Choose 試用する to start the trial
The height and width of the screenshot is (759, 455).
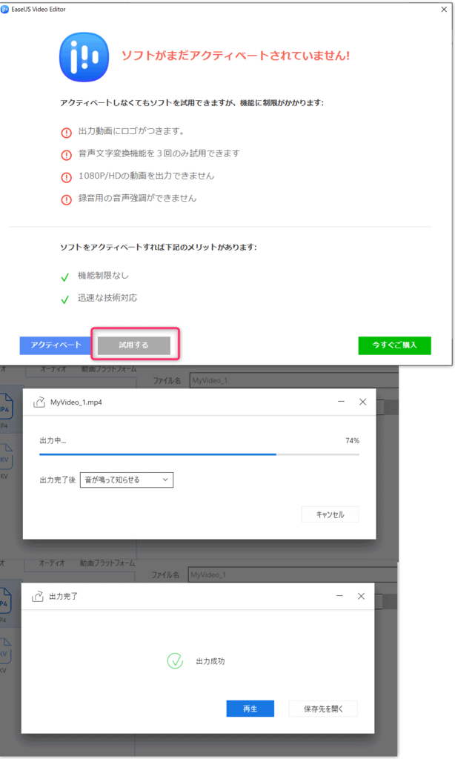pyautogui.click(x=134, y=345)
